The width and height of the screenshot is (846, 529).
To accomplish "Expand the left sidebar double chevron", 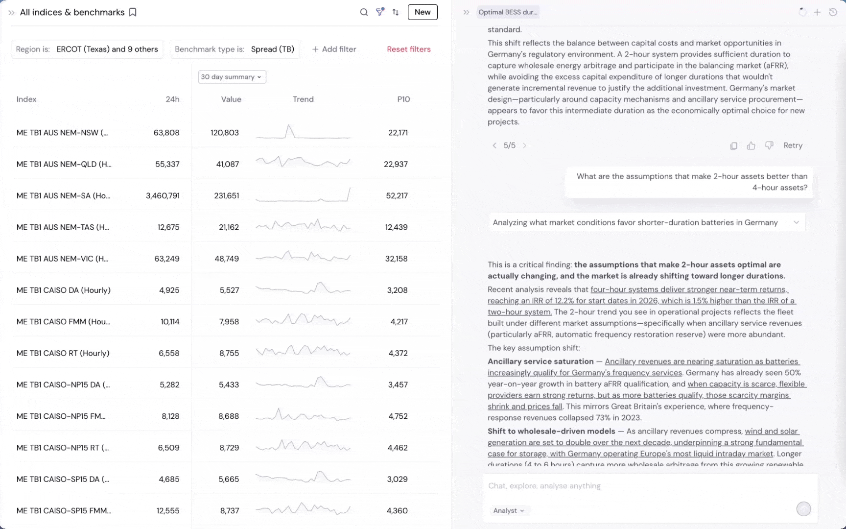I will [11, 12].
